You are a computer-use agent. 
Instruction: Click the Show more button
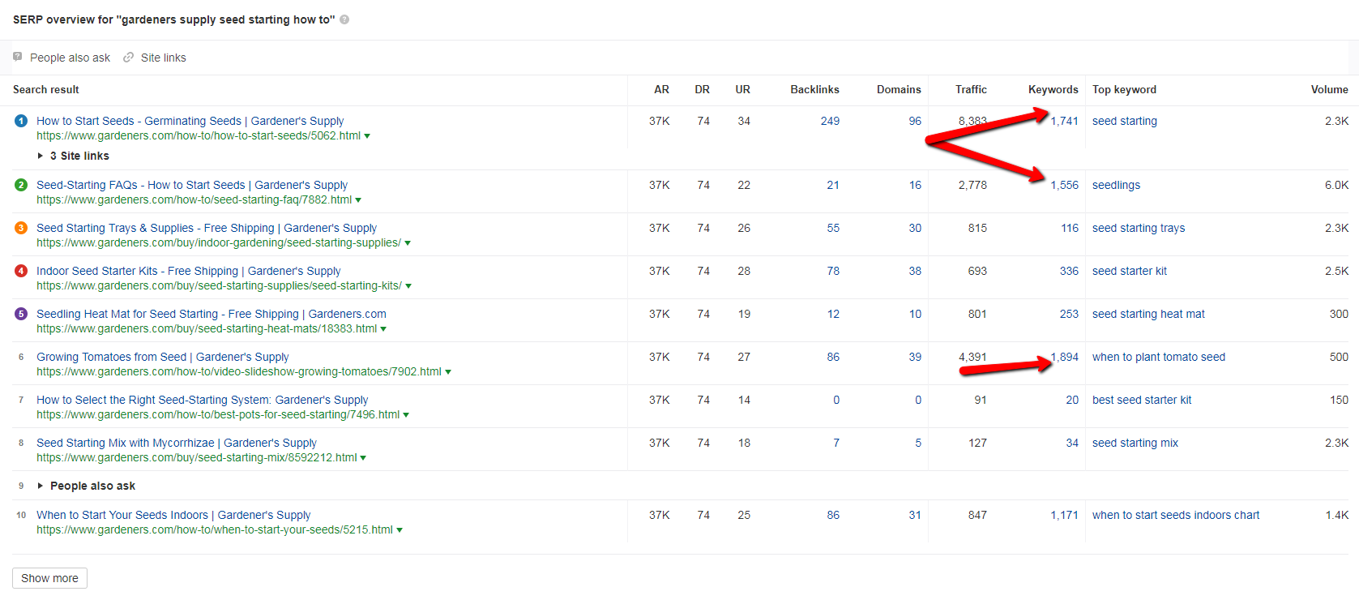tap(49, 578)
